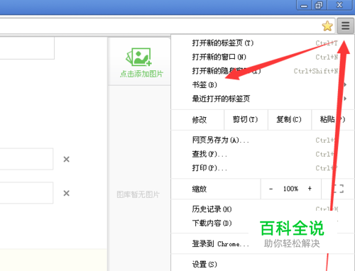Select 打开新的窗口 (N) menu item
355x271 pixels.
click(x=263, y=57)
